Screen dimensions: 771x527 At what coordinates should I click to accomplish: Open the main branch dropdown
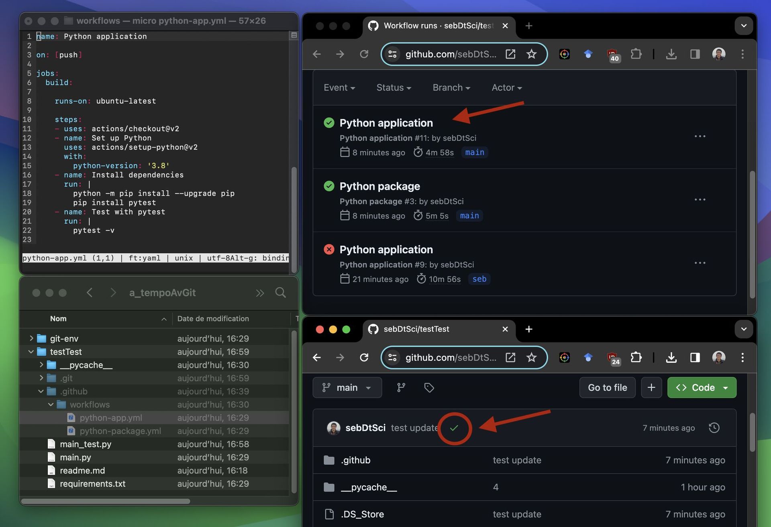point(347,387)
